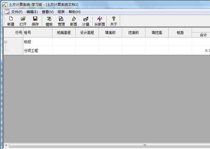The width and height of the screenshot is (210, 149).
Task: Click the 纵断面 (Profile) icon
Action: 100,21
